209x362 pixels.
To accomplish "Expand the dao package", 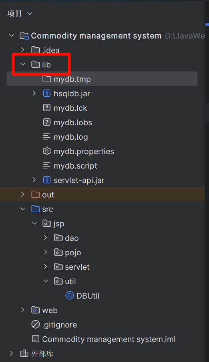I will (x=45, y=238).
